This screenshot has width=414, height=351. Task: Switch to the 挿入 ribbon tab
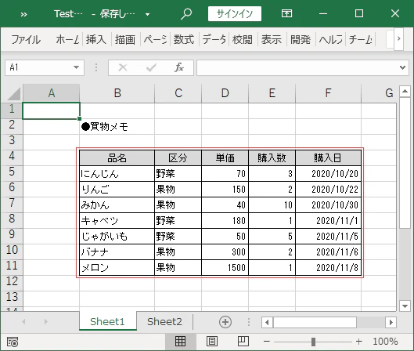pos(96,40)
